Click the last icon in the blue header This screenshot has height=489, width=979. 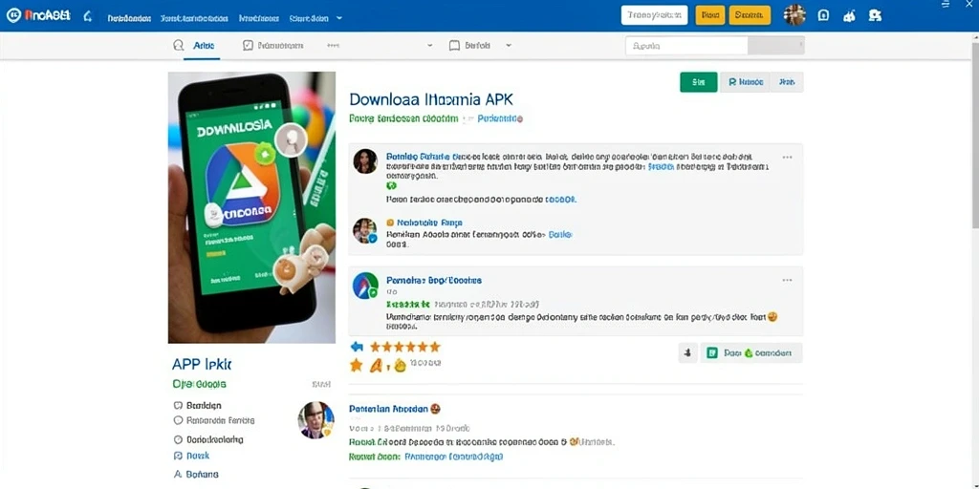click(875, 15)
